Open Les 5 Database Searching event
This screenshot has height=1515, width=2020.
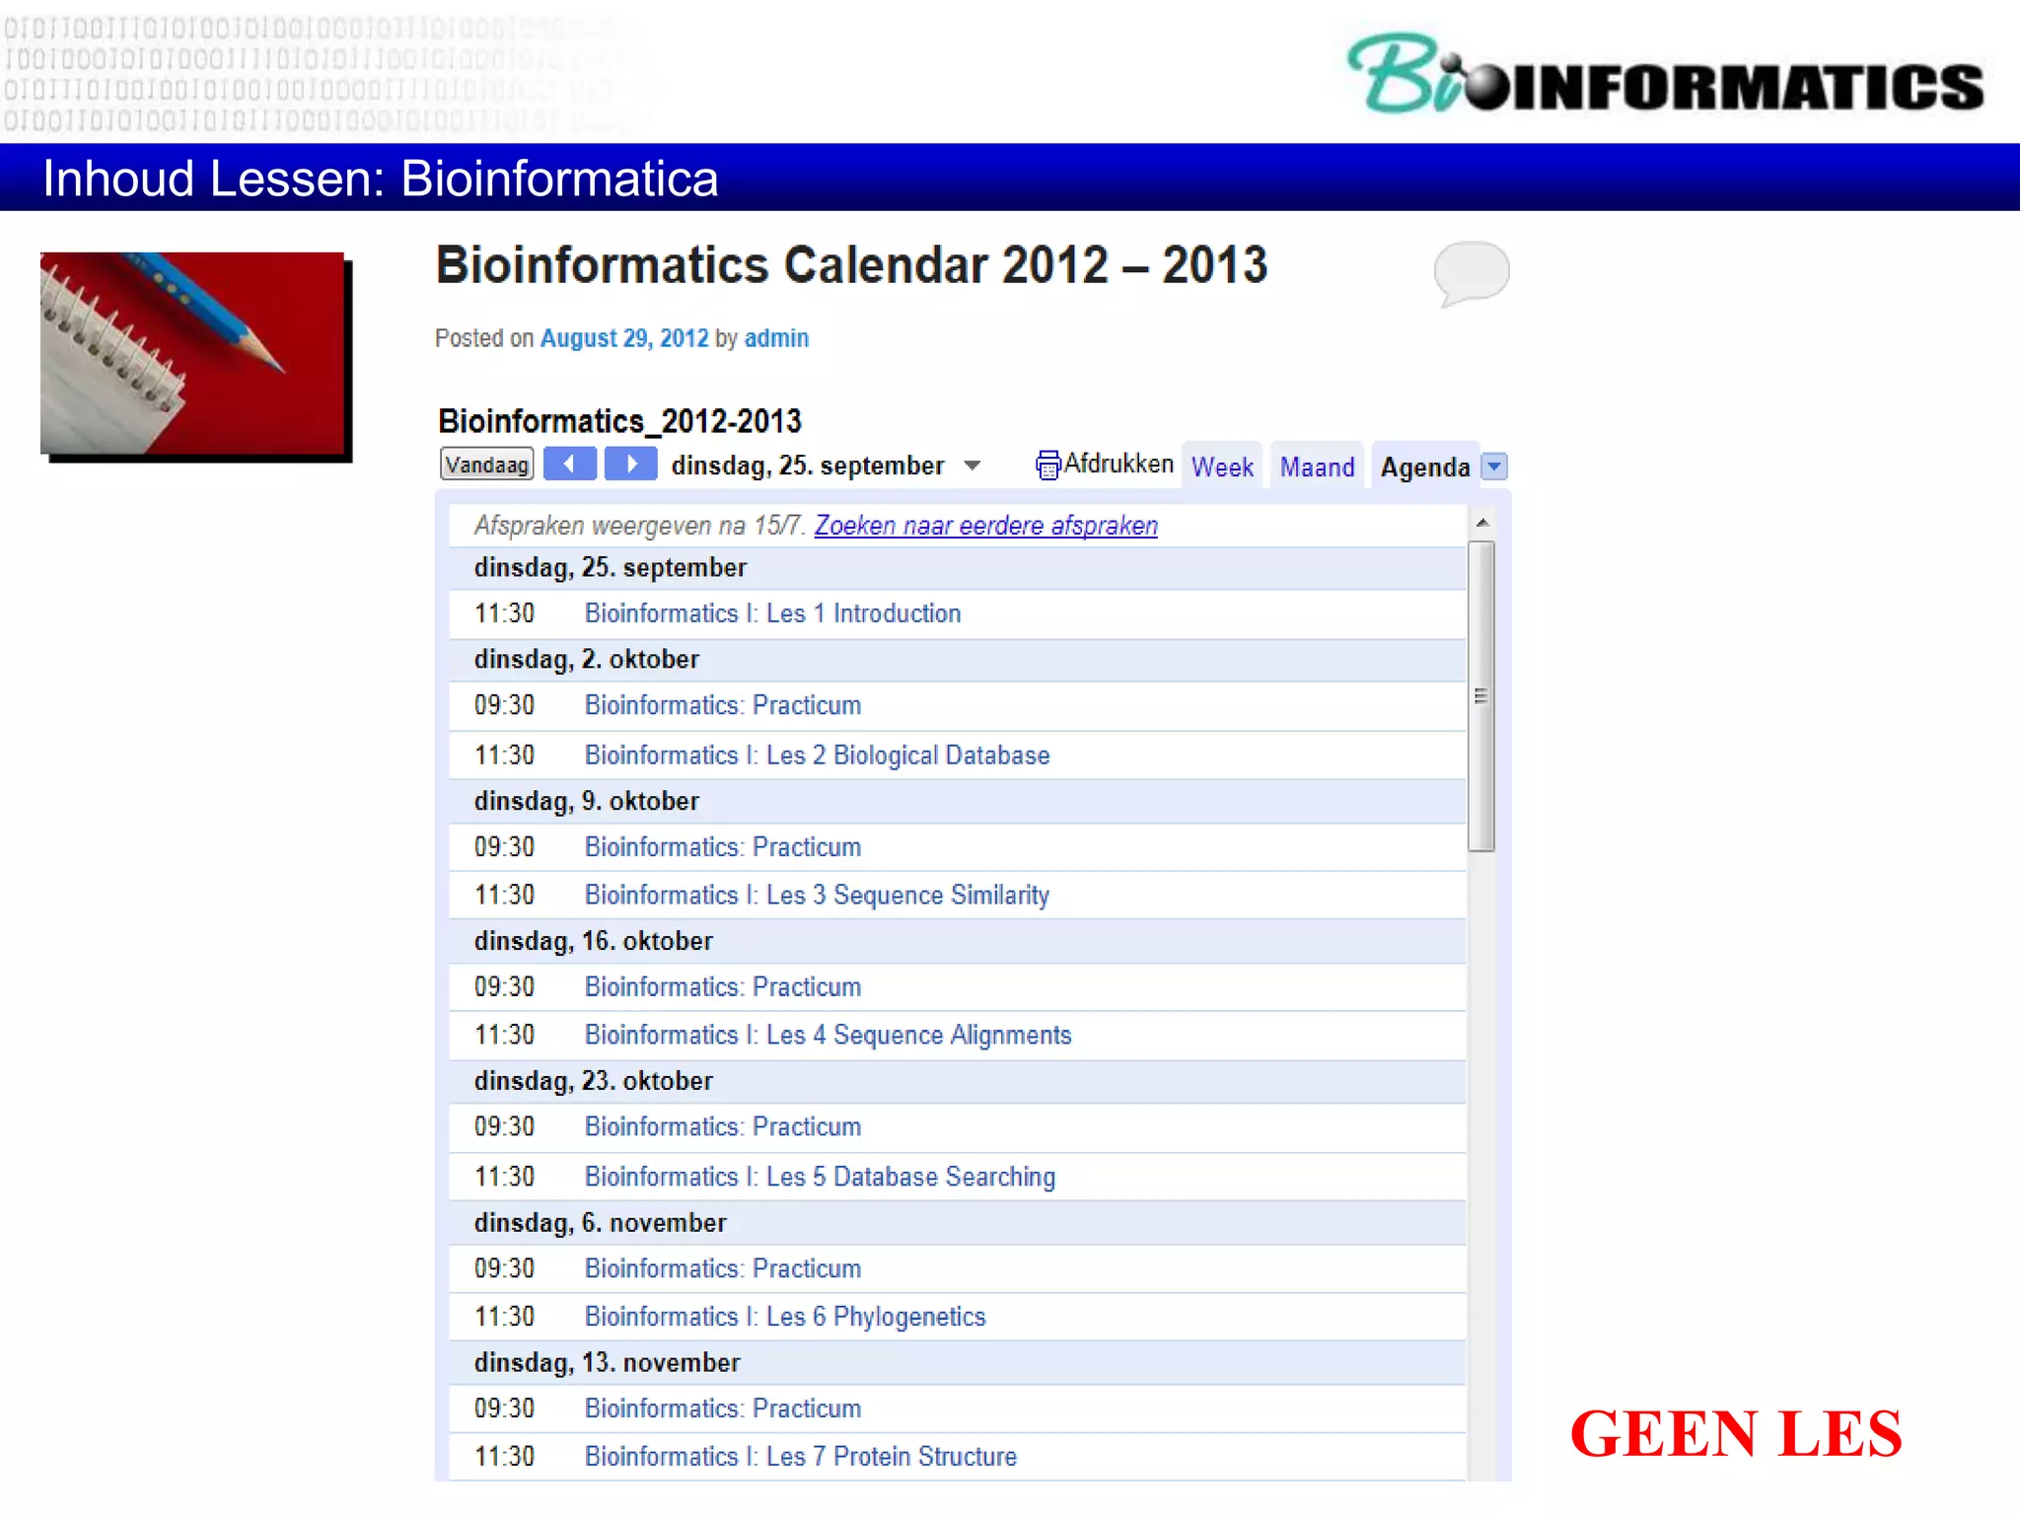point(820,1177)
